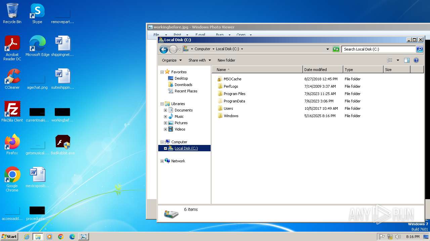Open Acrobat Reader DC shortcut
Image resolution: width=430 pixels, height=241 pixels.
click(x=12, y=48)
